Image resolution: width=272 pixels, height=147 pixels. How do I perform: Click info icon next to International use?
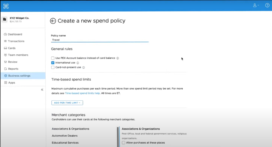(x=78, y=63)
